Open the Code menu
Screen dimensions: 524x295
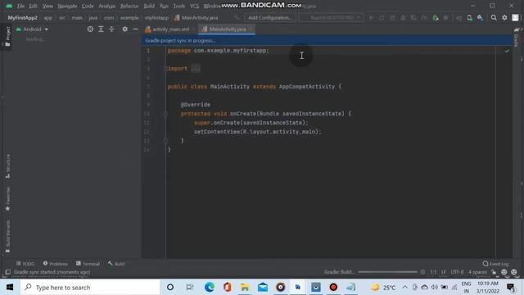(x=88, y=6)
